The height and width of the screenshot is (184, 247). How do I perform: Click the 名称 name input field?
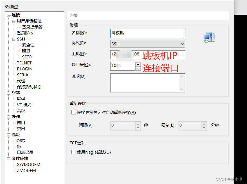(x=148, y=33)
